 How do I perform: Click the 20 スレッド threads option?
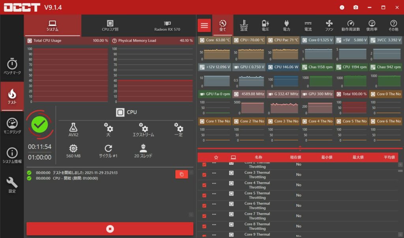[x=143, y=151]
